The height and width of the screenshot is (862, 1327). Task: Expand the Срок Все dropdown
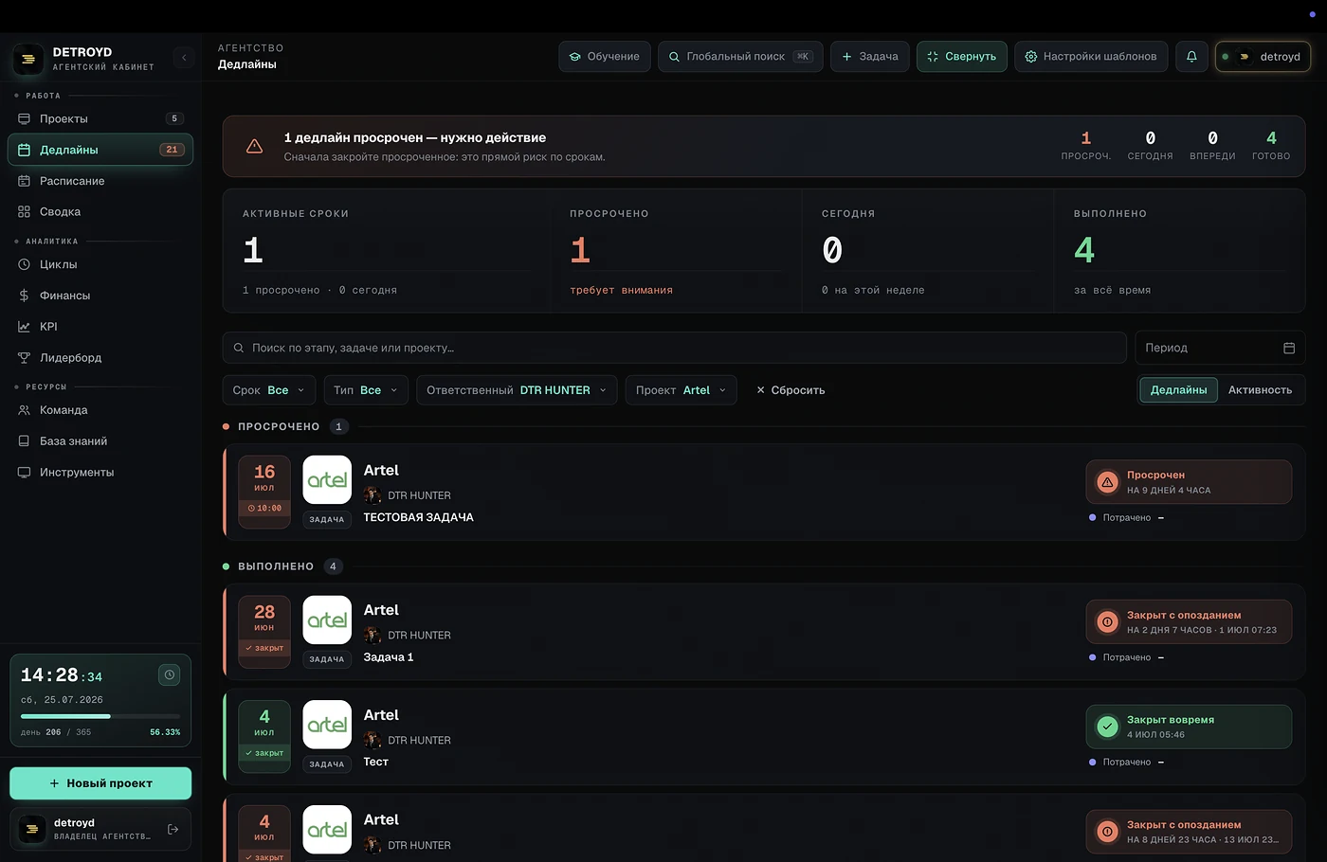point(269,390)
